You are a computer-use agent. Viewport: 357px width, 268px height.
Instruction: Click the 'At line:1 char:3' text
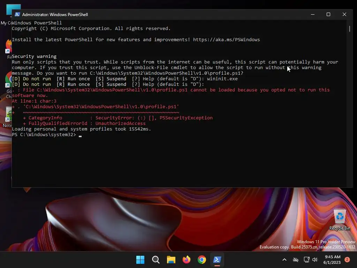34,101
